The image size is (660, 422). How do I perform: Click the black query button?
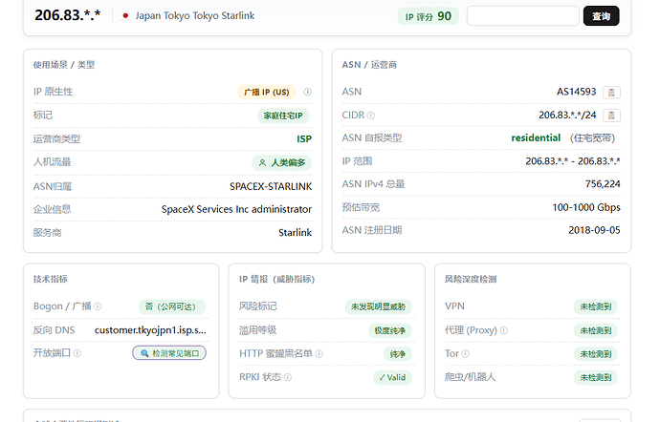click(x=601, y=16)
